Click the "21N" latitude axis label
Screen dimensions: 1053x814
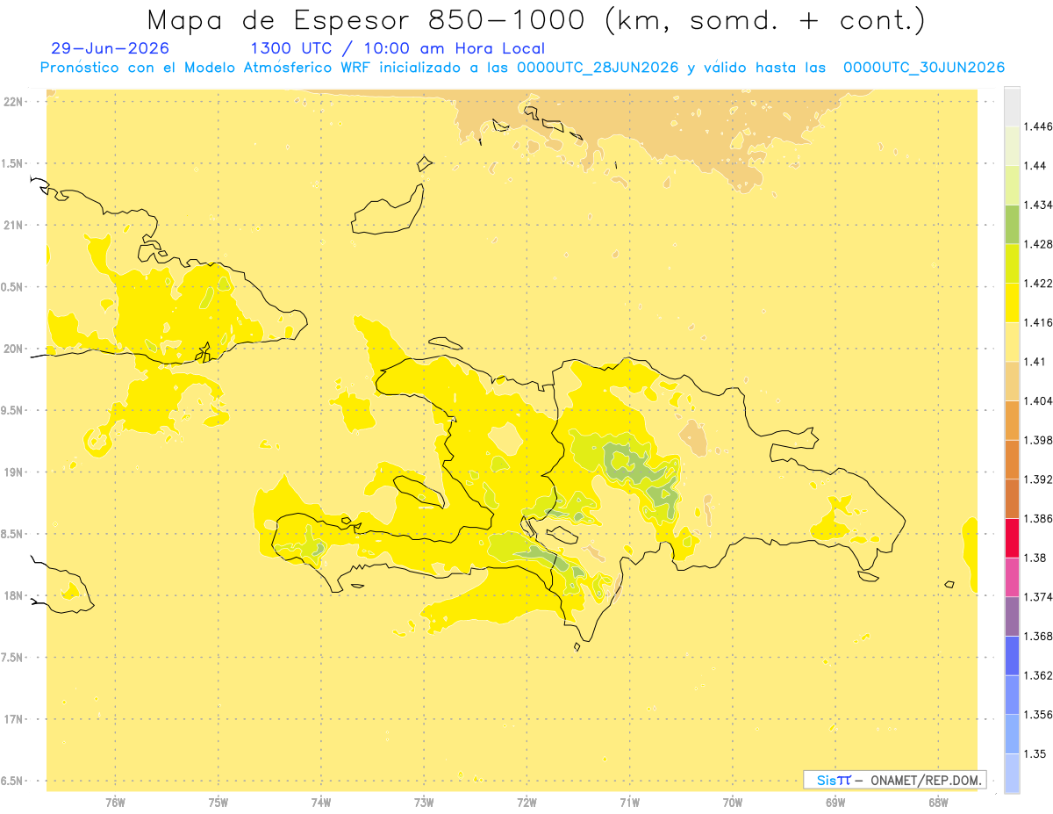coord(15,225)
